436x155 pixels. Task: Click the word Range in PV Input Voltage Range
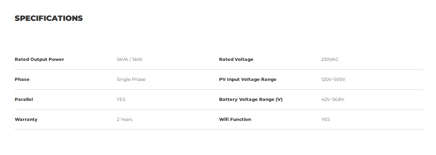pos(269,80)
